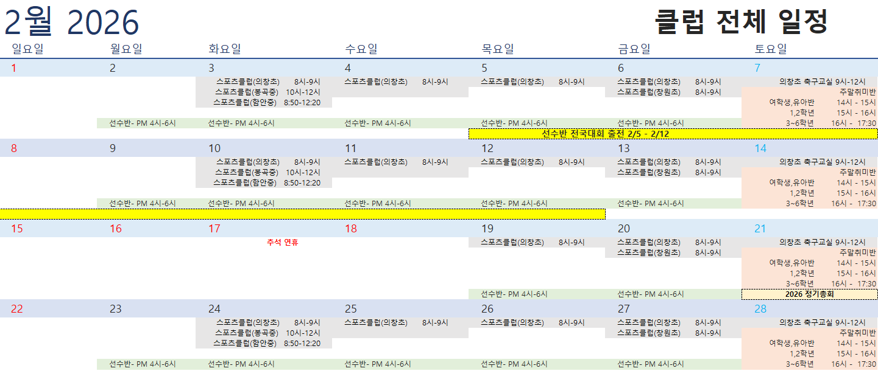Select '의창초 축구교실 9시-12시' on February 7
The image size is (878, 371).
[822, 81]
